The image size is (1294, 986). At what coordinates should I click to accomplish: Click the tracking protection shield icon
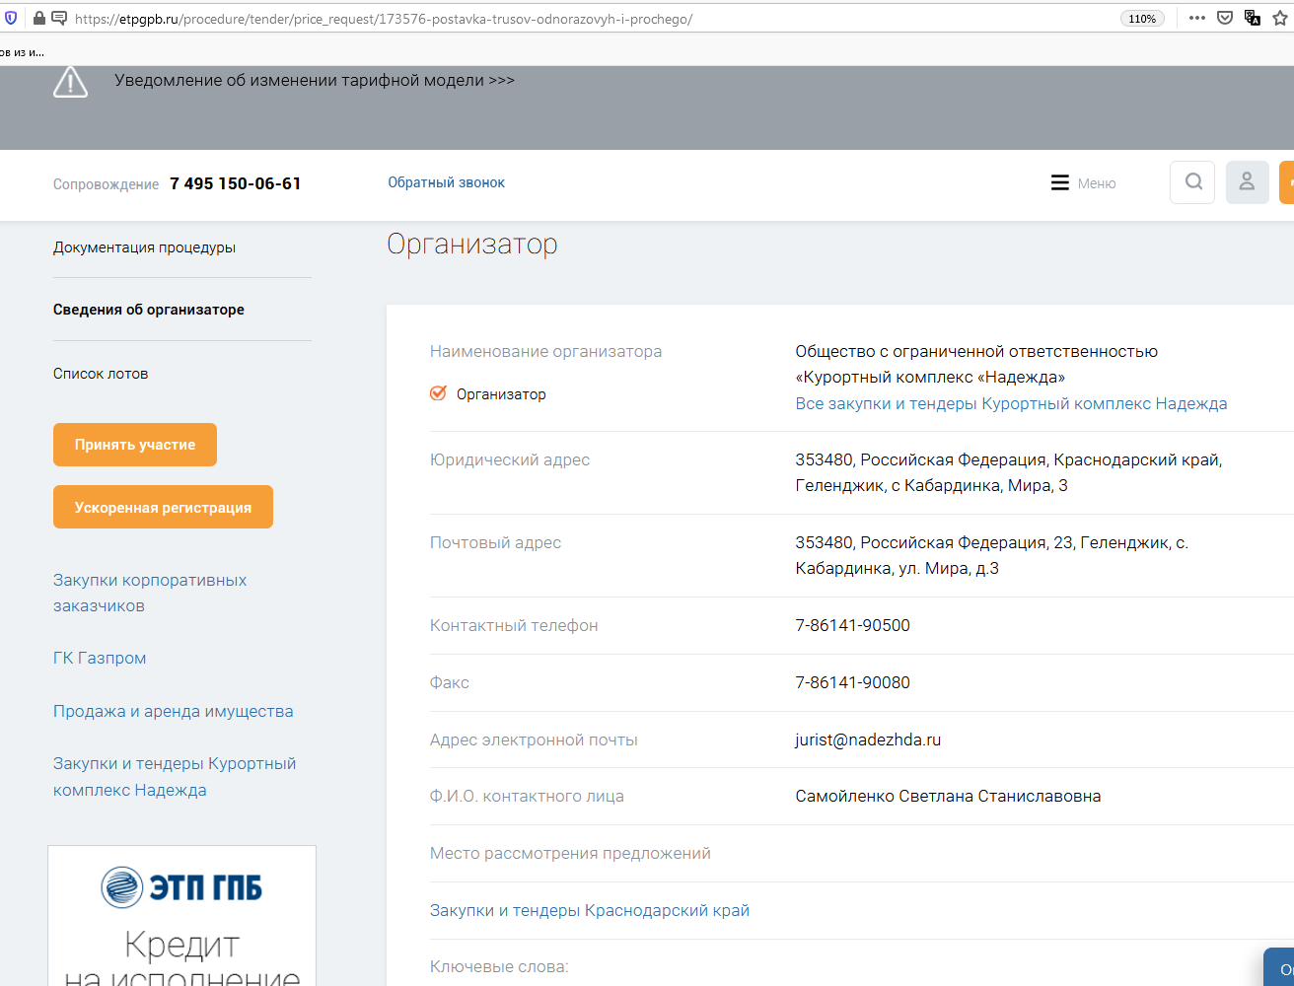tap(11, 18)
